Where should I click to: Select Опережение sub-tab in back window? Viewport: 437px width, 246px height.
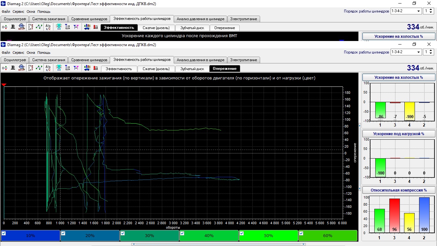[x=225, y=28]
